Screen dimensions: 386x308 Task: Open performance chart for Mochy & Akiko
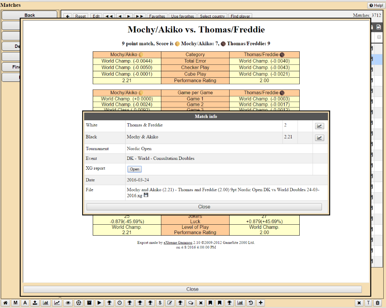click(x=319, y=138)
